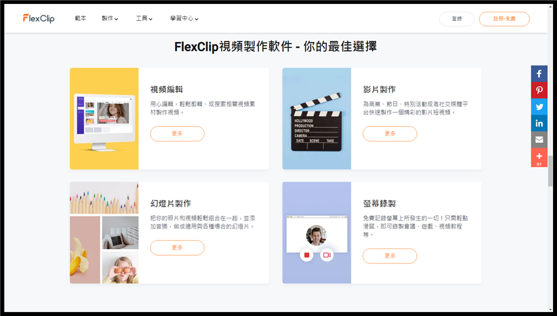557x316 pixels.
Task: Click the FlexClip logo
Action: (39, 18)
